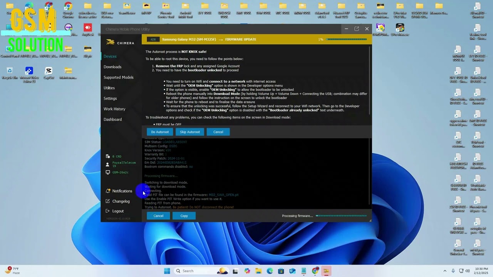The height and width of the screenshot is (277, 493).
Task: Show hidden system tray icons
Action: point(445,271)
